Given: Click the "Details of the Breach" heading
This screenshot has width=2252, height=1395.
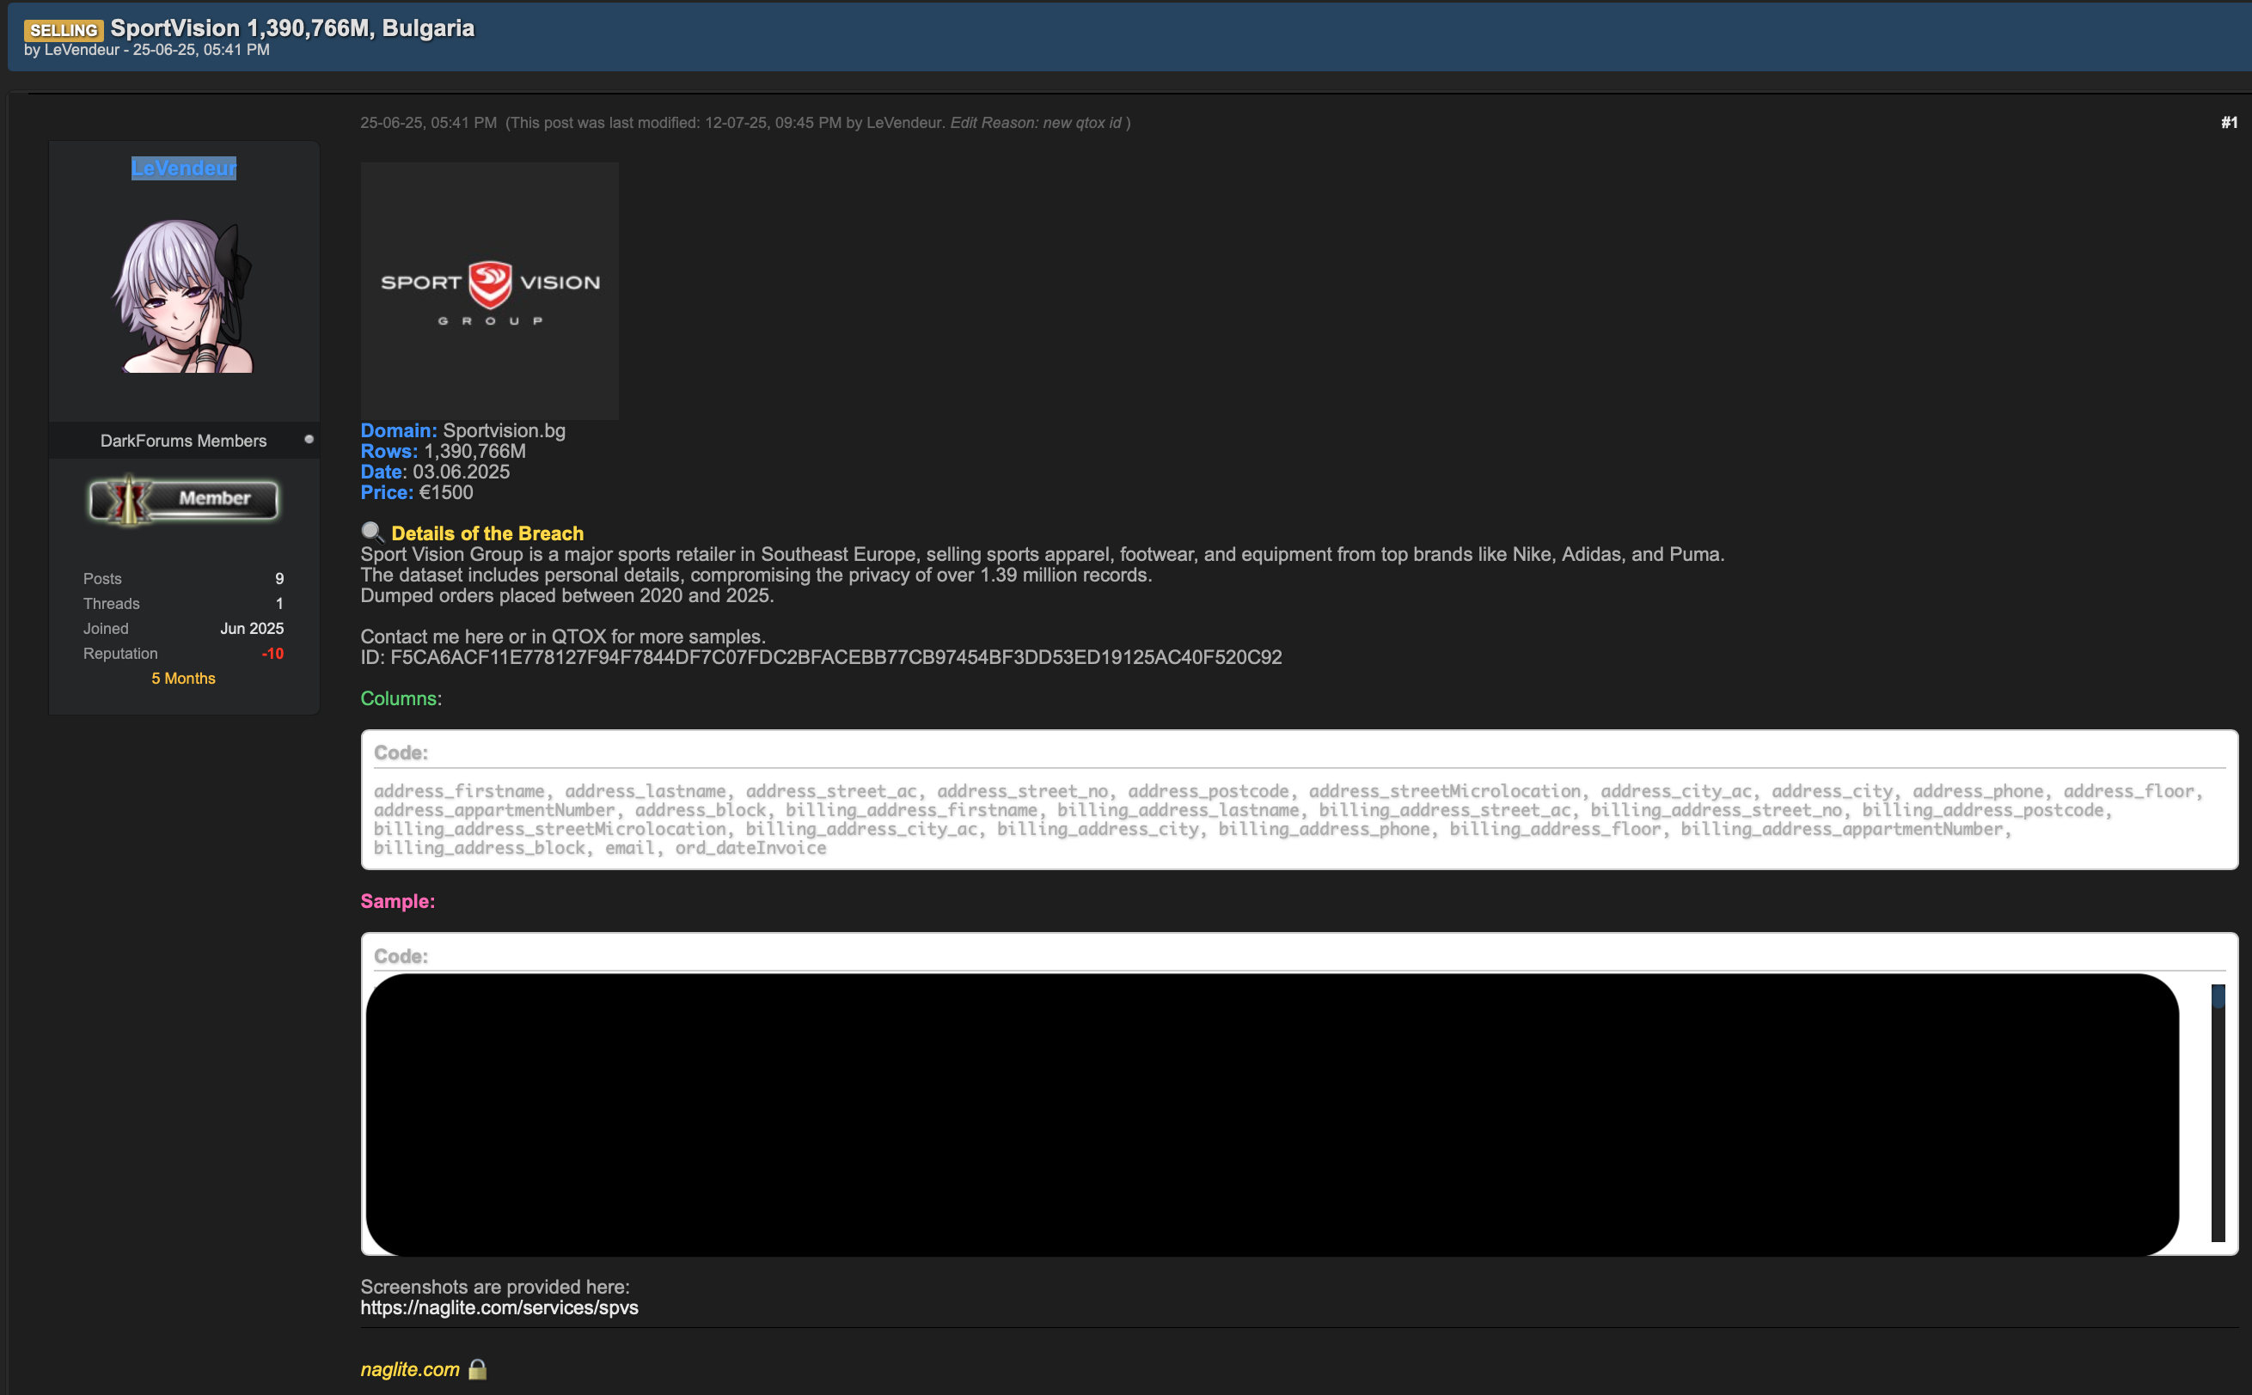Looking at the screenshot, I should [x=487, y=533].
